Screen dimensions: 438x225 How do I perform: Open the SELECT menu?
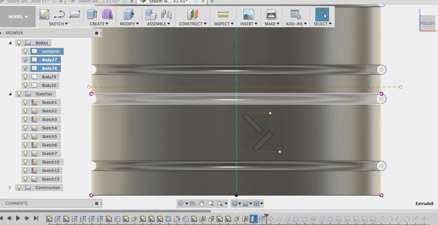tap(323, 24)
